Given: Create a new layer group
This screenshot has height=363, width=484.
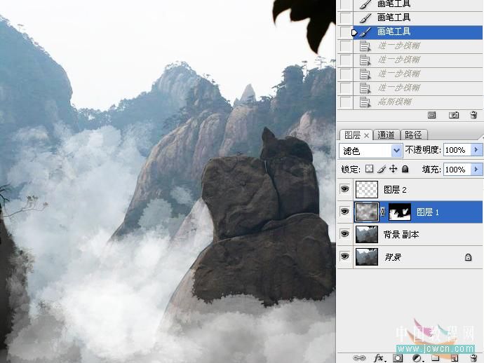Looking at the screenshot, I should (435, 358).
